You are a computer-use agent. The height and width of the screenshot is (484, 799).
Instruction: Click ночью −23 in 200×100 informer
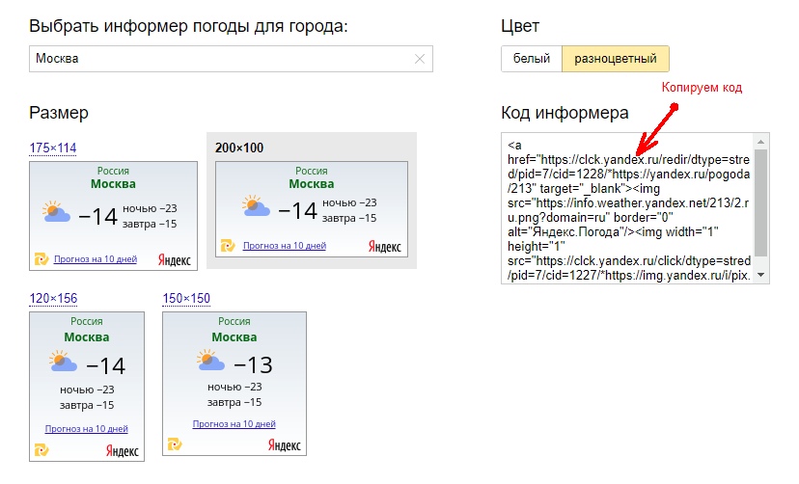(349, 202)
